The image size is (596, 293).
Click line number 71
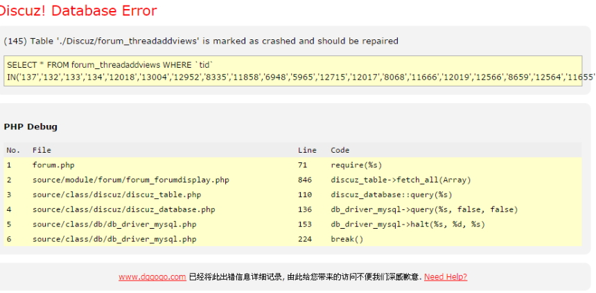pyautogui.click(x=303, y=165)
